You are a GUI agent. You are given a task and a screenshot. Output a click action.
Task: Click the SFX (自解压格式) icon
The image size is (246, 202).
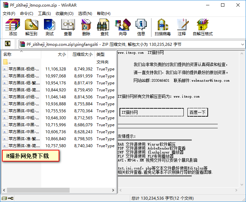(x=203, y=27)
